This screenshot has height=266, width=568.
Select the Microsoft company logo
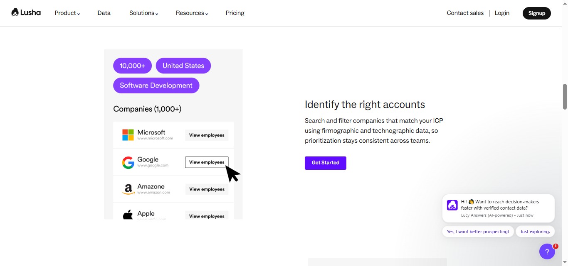128,134
